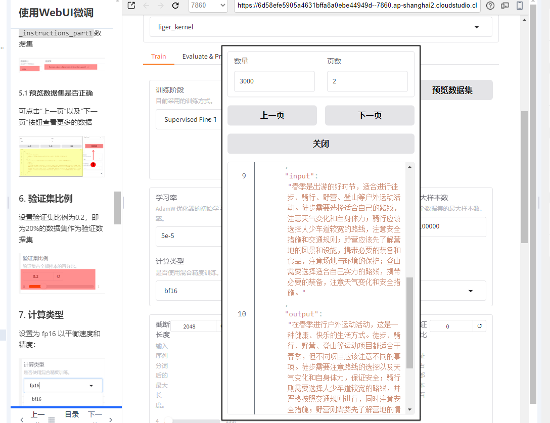Go to the 下一 tutorial step

[95, 415]
